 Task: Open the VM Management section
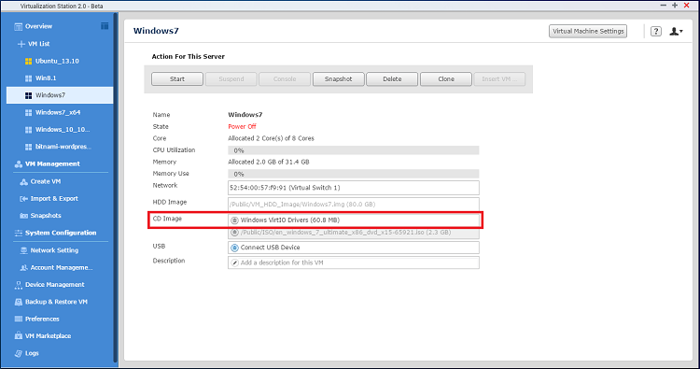[x=52, y=164]
